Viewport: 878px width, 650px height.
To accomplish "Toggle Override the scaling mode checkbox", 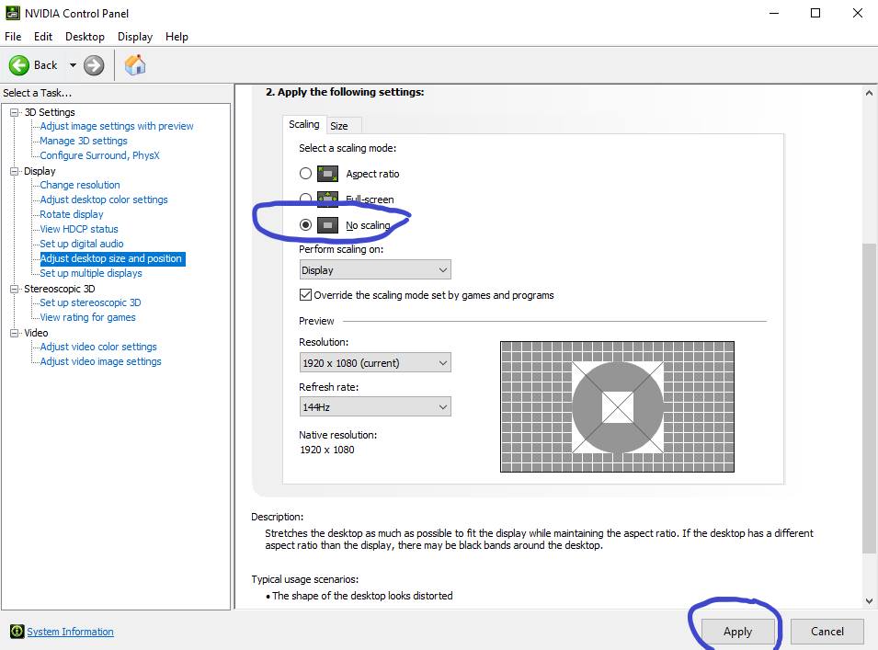I will [305, 295].
